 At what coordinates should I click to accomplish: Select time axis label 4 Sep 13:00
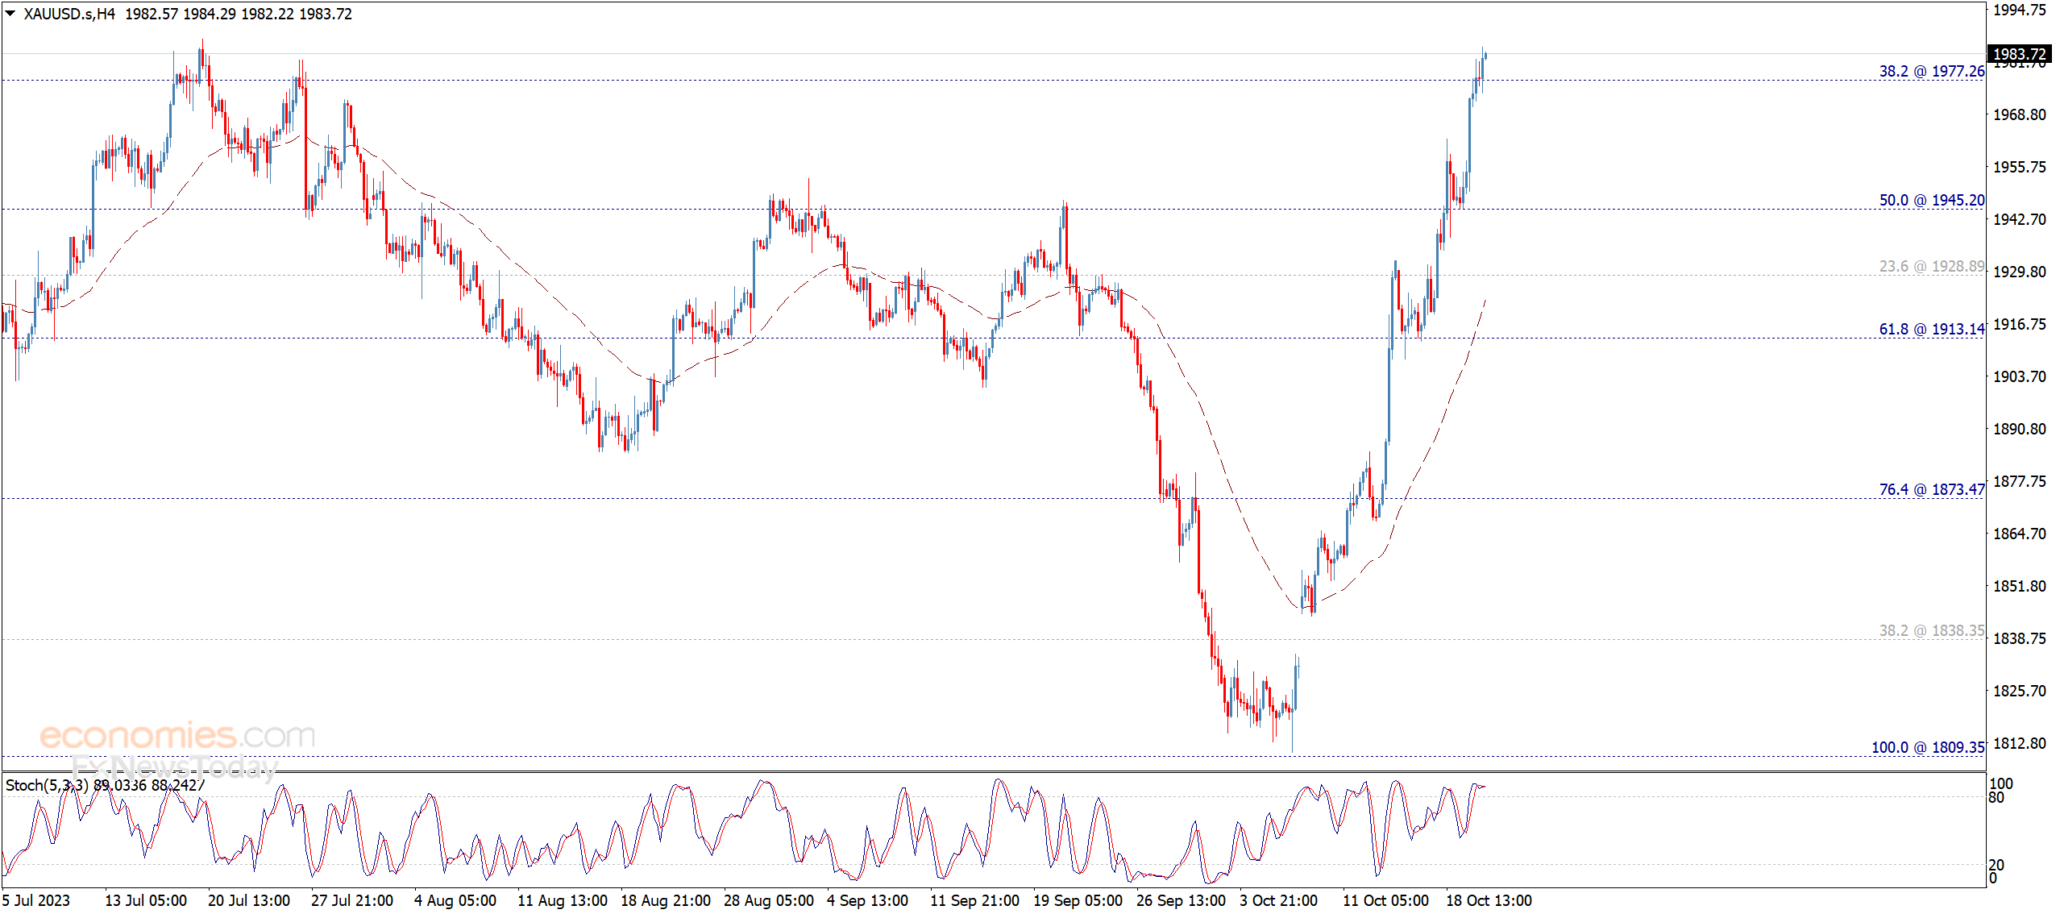click(x=868, y=900)
